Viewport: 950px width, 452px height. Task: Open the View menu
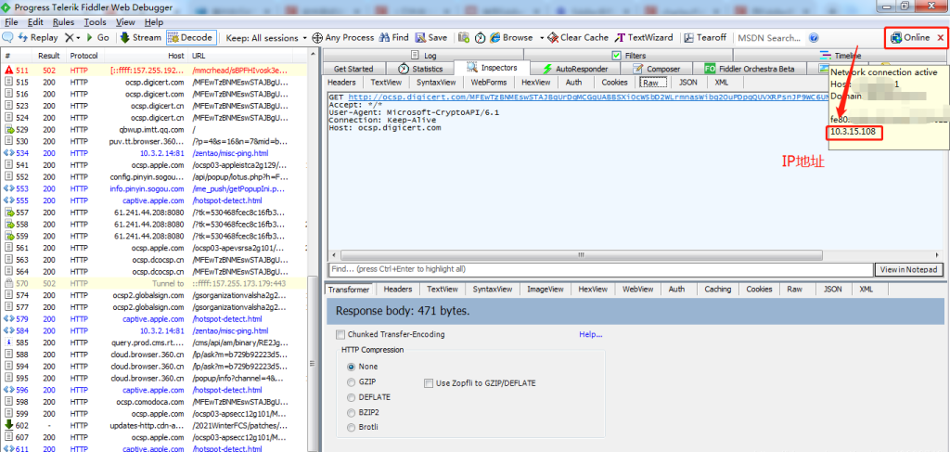coord(125,22)
